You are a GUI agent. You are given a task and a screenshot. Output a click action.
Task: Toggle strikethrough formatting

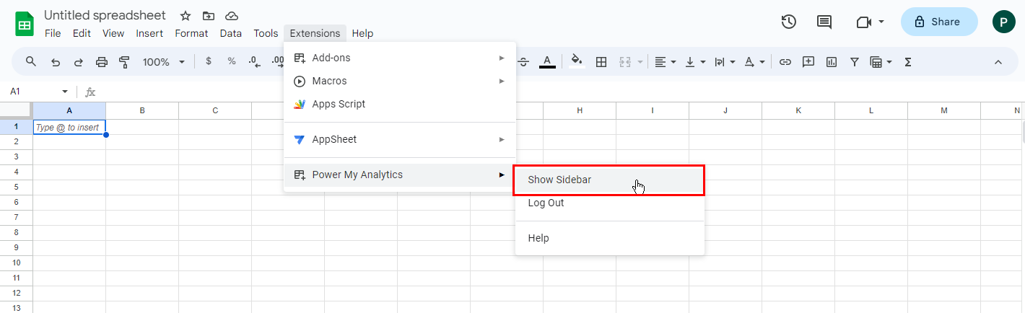[x=524, y=62]
